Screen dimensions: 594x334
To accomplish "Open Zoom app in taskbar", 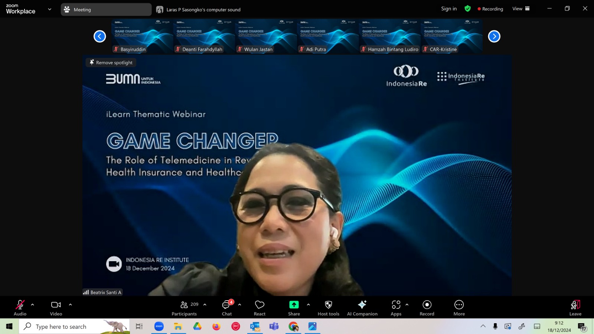I will [x=159, y=327].
